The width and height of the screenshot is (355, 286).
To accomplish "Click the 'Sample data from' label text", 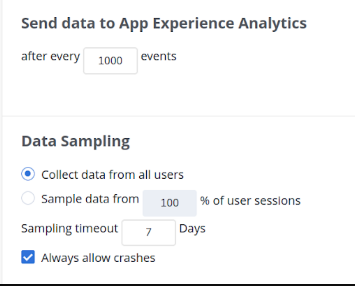I will pyautogui.click(x=90, y=199).
